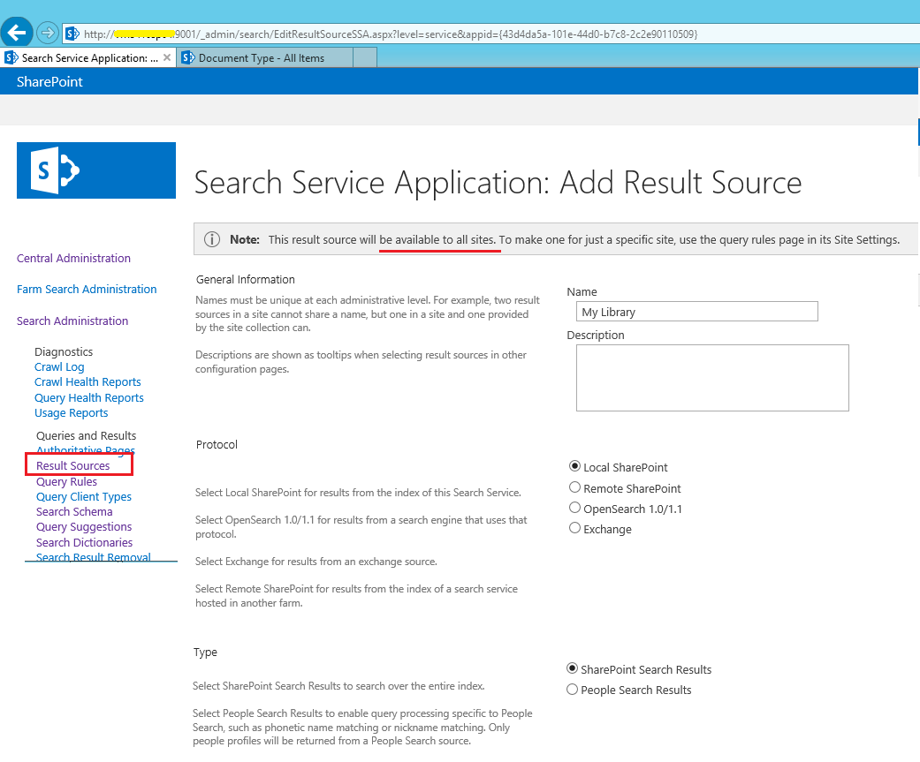Screen dimensions: 920x762
Task: Open Search Dictionaries link
Action: [x=85, y=543]
